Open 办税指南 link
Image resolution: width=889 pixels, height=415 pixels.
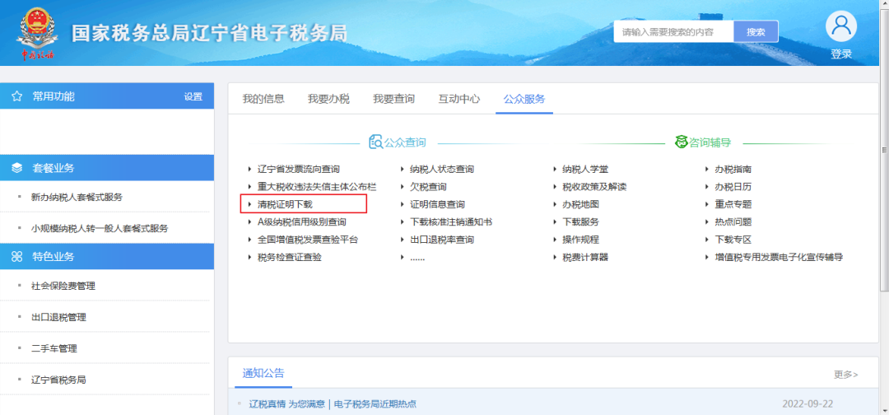[x=733, y=169]
